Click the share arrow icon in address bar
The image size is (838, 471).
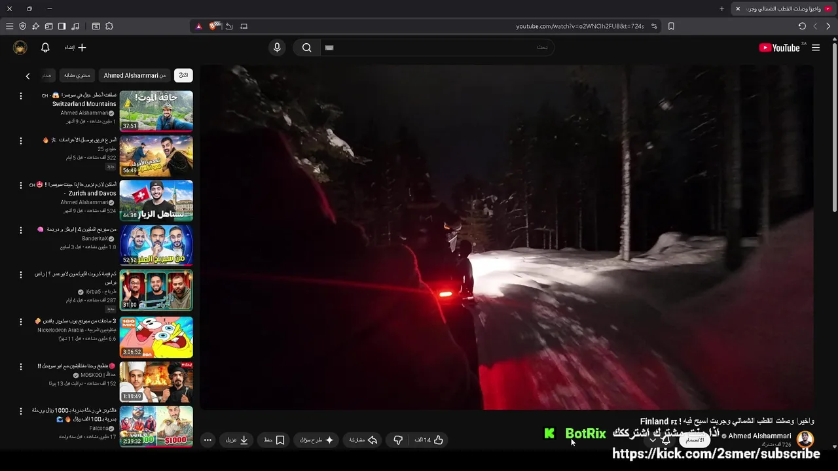click(229, 26)
